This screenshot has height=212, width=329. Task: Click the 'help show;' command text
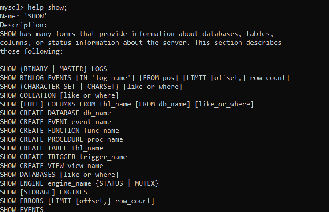[48, 7]
